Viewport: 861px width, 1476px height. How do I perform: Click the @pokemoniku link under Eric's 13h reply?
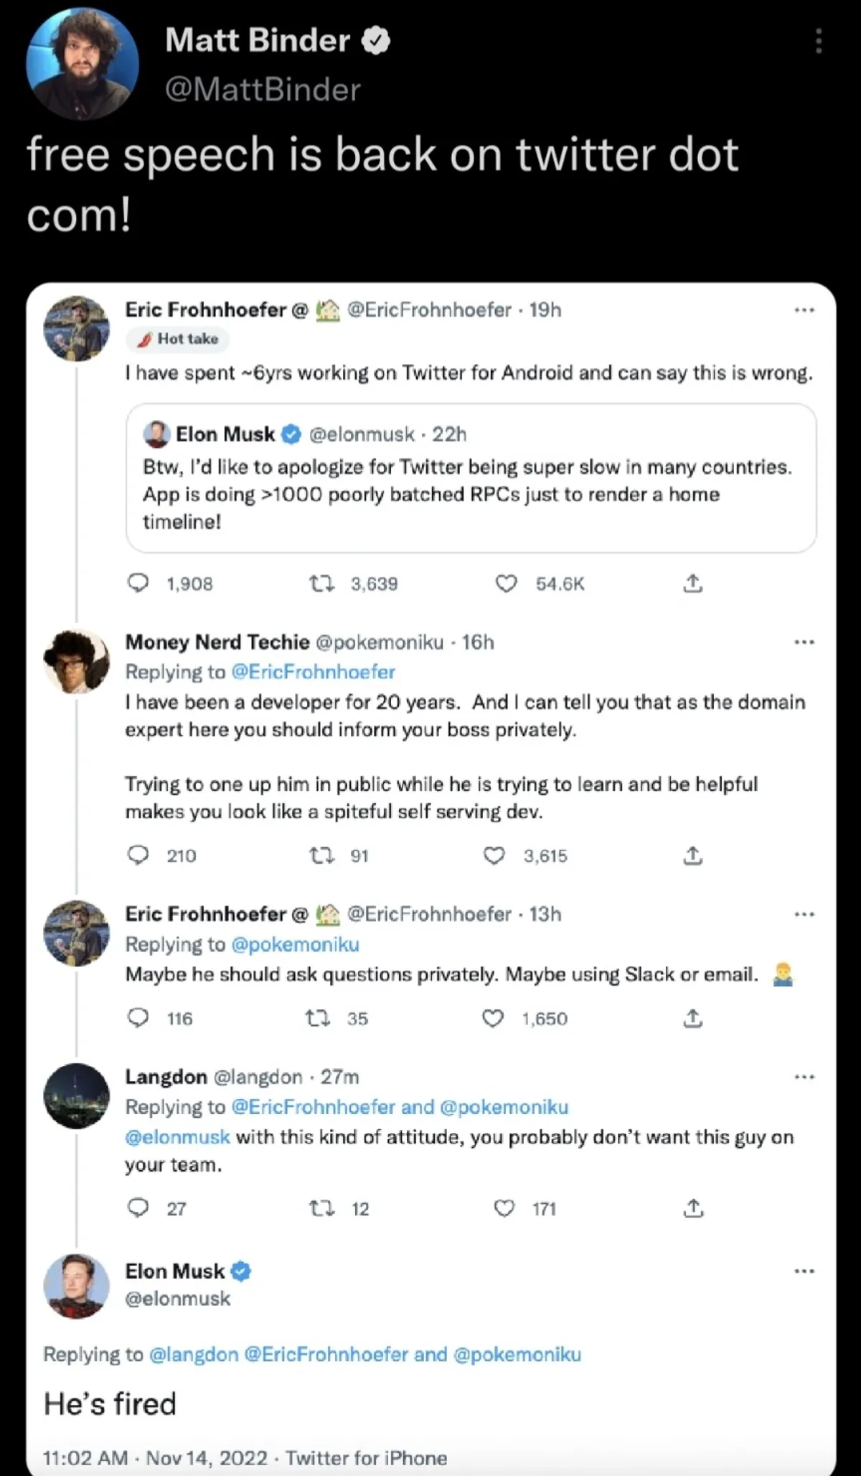point(295,944)
